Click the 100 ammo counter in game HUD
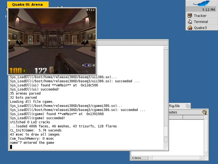 coord(16,71)
